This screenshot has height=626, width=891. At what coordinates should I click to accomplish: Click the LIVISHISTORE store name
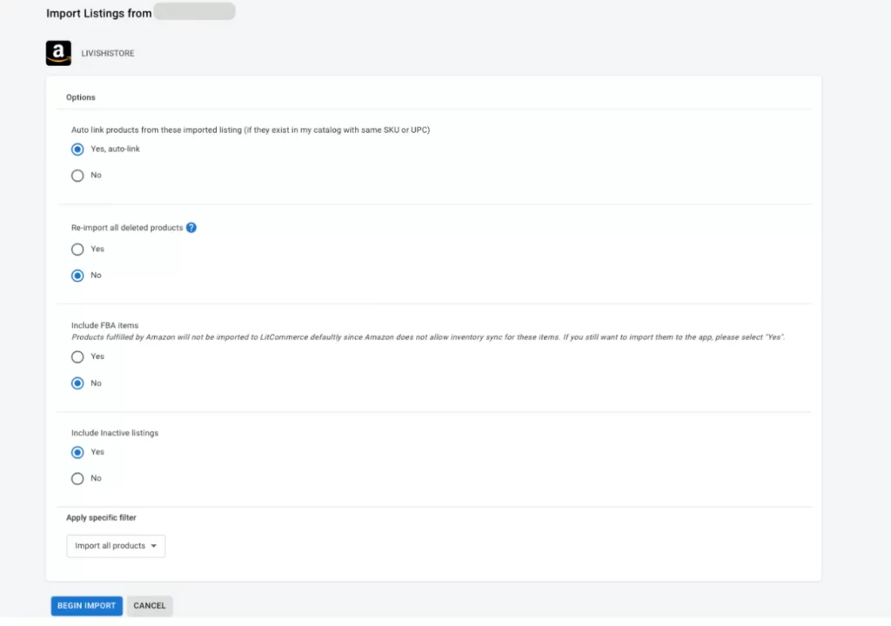pyautogui.click(x=108, y=54)
